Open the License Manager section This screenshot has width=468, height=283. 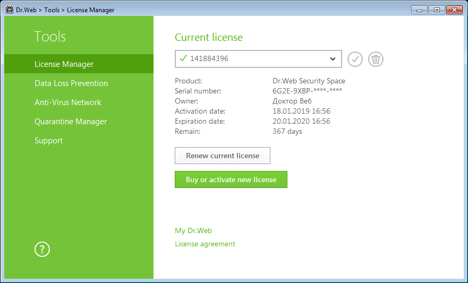(79, 64)
